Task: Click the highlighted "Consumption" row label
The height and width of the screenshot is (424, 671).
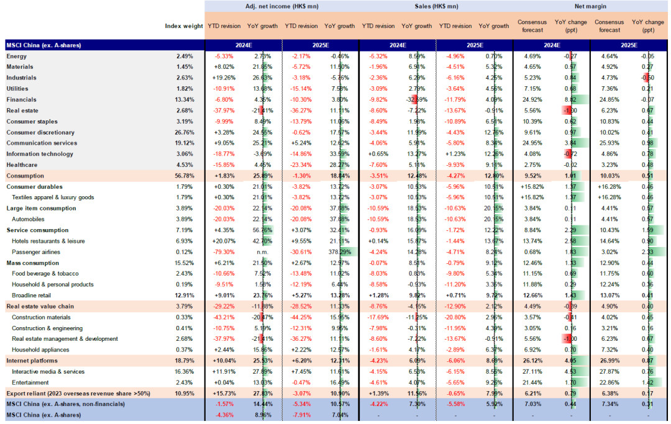Action: pos(25,176)
